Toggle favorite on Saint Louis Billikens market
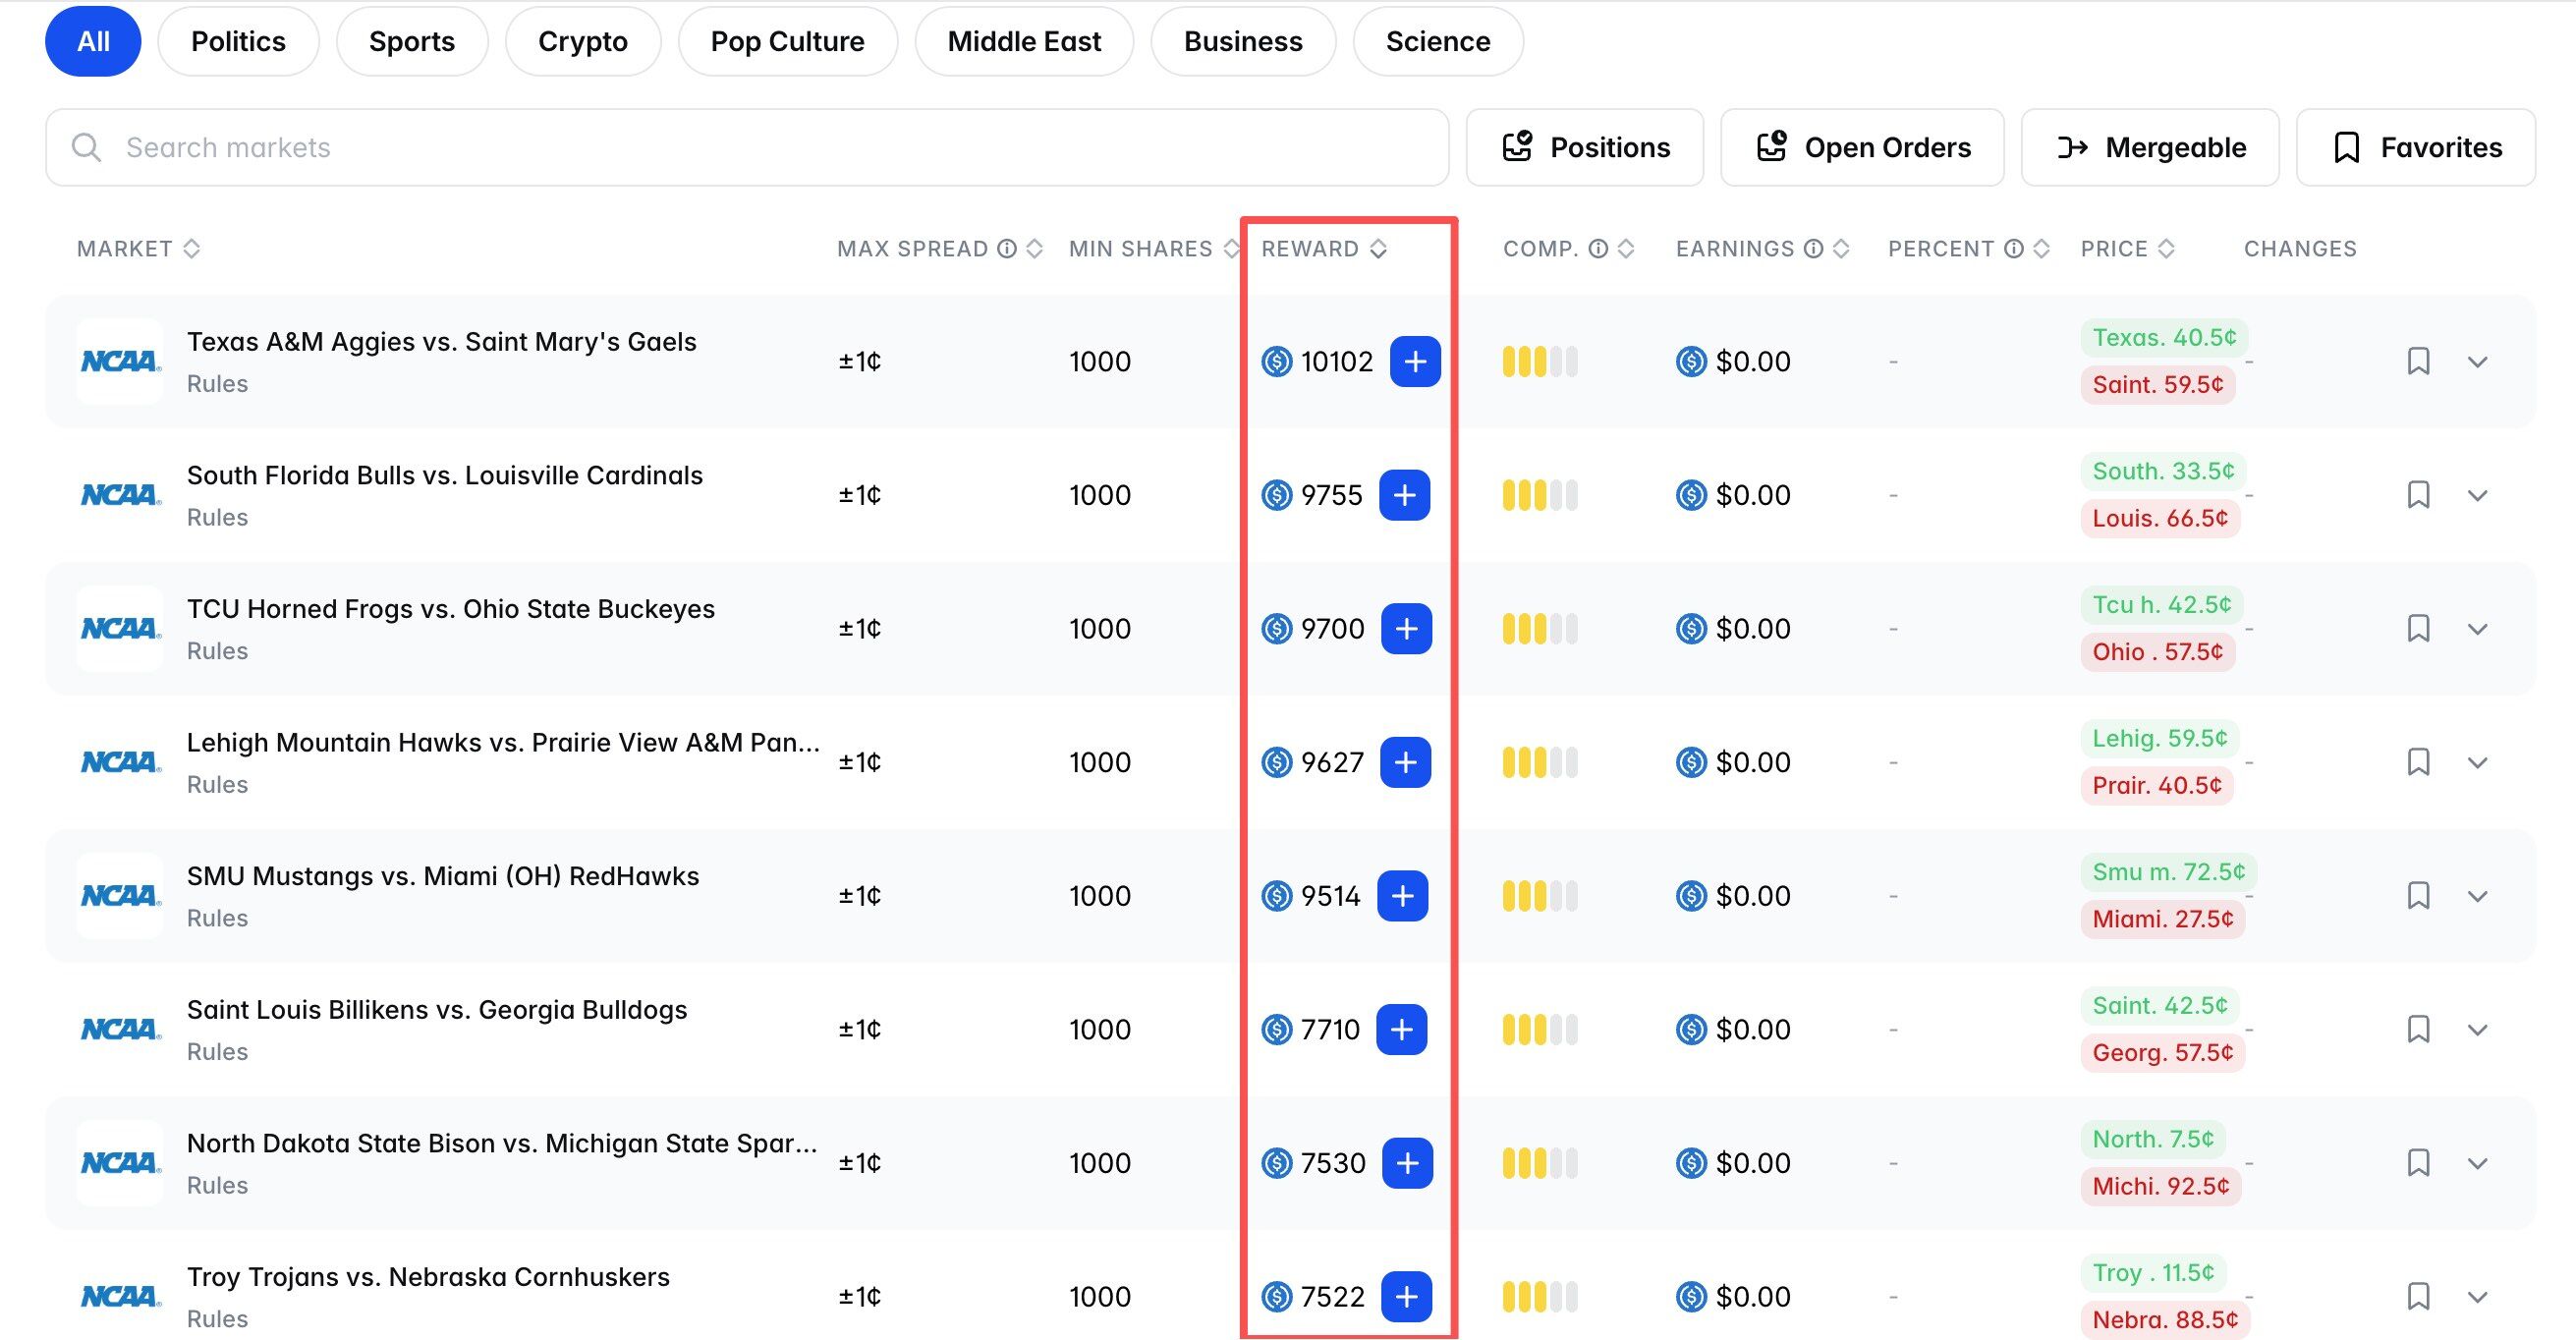2576x1340 pixels. 2418,1029
